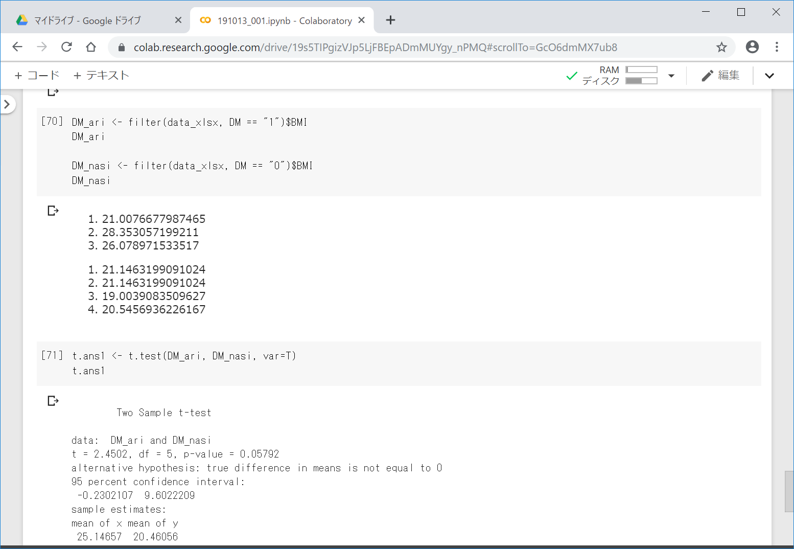Open the RAM and disk runtime dropdown
Viewport: 794px width, 549px height.
coord(671,76)
